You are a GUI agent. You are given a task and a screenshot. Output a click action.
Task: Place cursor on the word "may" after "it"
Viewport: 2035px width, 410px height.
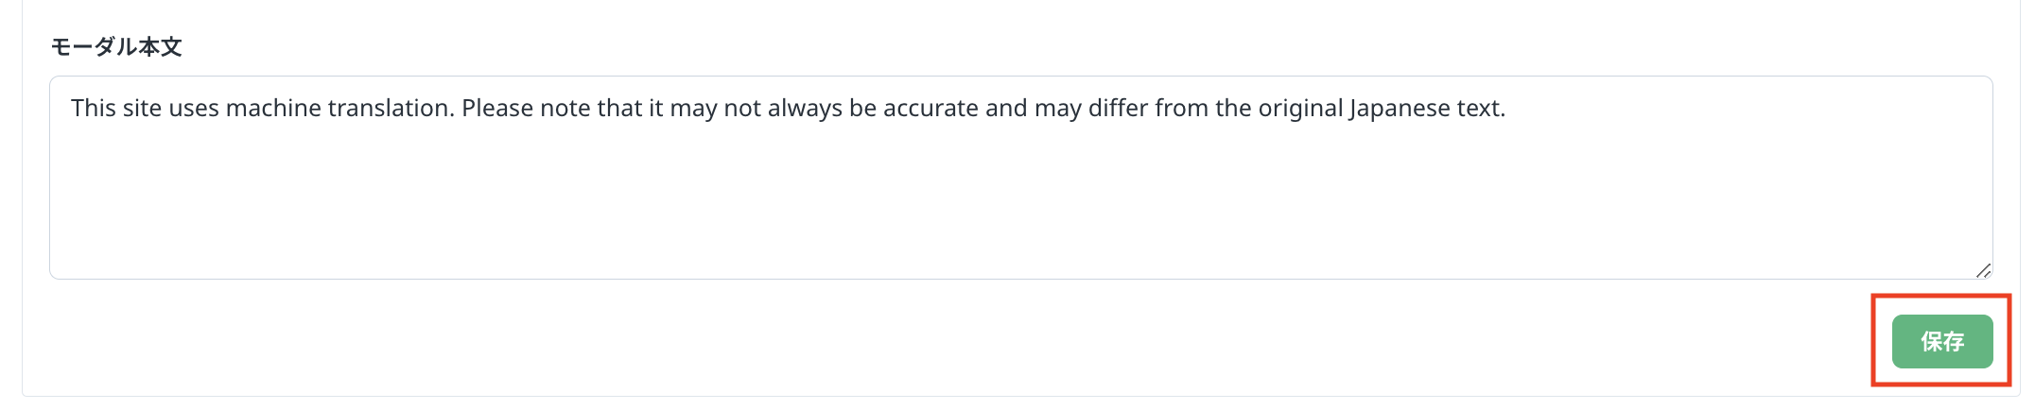[693, 109]
